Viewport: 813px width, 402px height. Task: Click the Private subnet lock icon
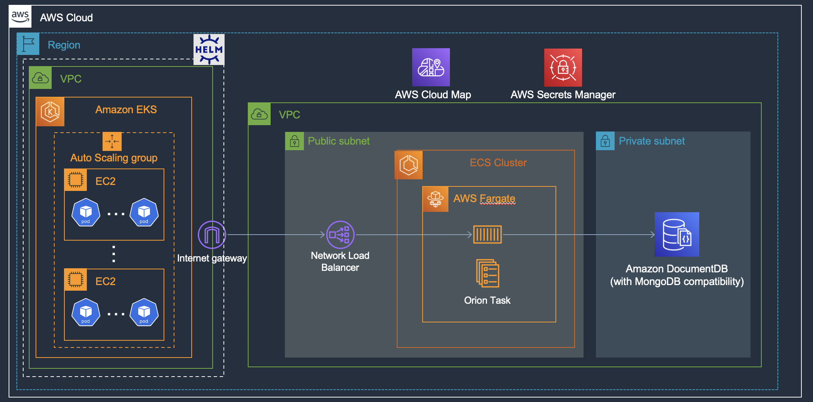(x=605, y=141)
